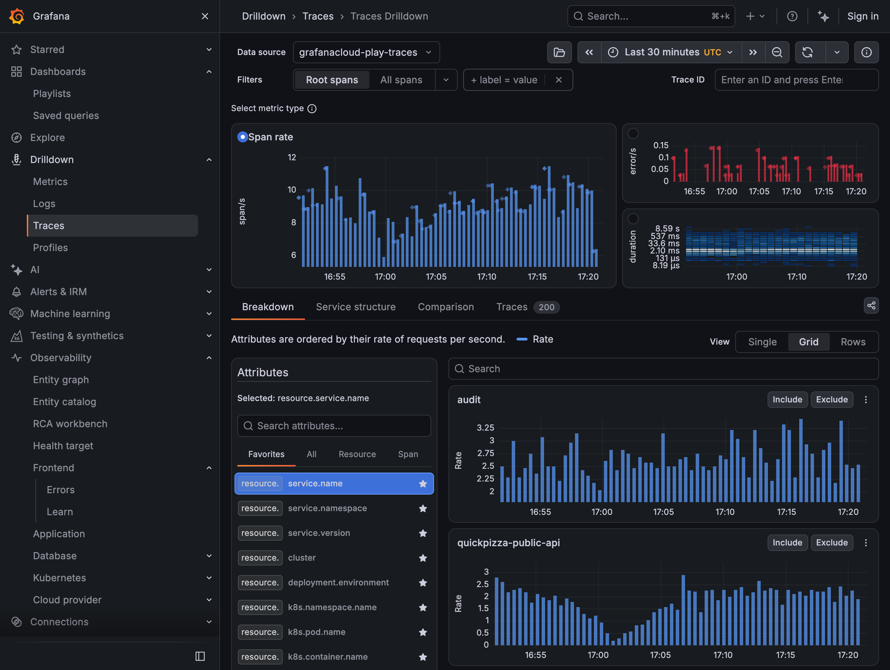The image size is (890, 670).
Task: Select the duration metric radio button
Action: tap(633, 218)
